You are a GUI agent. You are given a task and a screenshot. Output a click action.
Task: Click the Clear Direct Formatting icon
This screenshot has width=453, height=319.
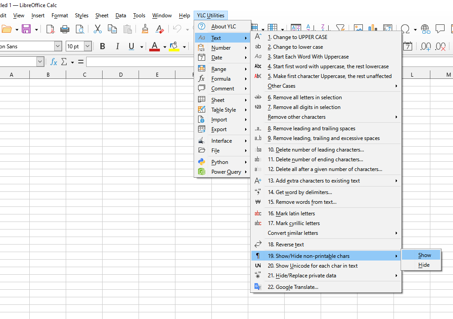click(160, 29)
